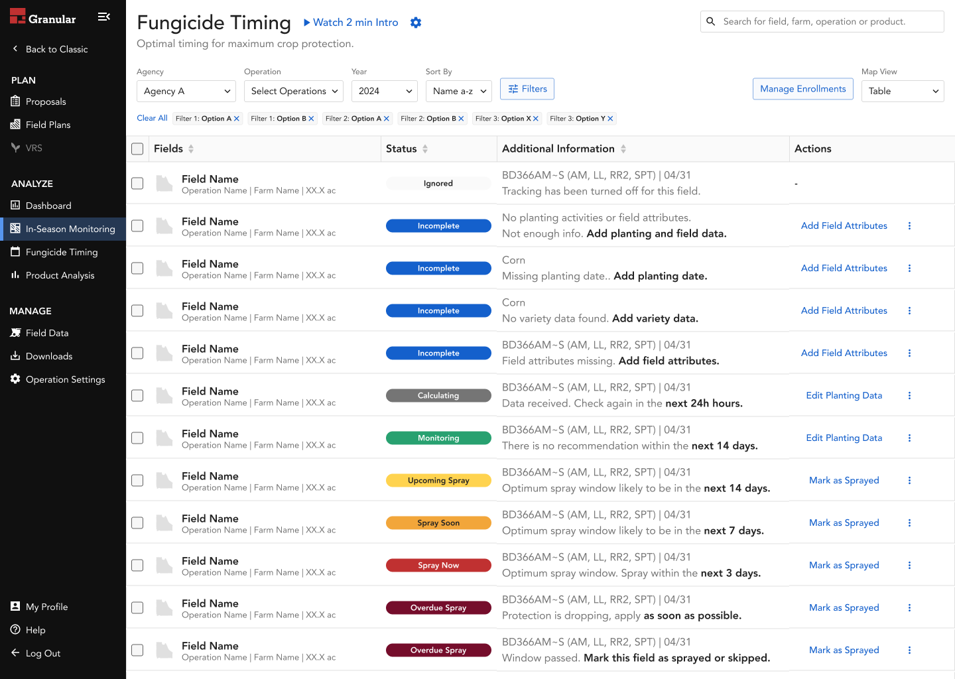Image resolution: width=955 pixels, height=679 pixels.
Task: Open kebab menu for the Spray Soon row
Action: click(909, 523)
